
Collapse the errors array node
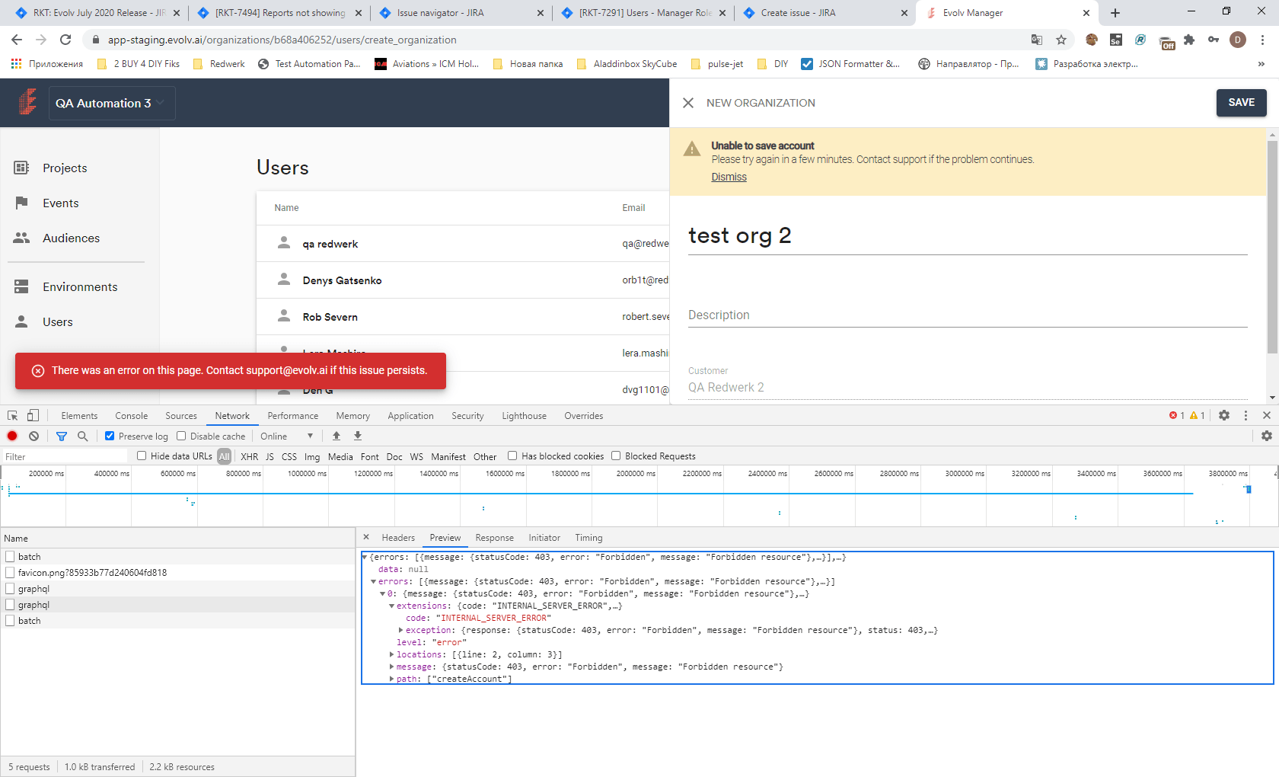click(374, 581)
